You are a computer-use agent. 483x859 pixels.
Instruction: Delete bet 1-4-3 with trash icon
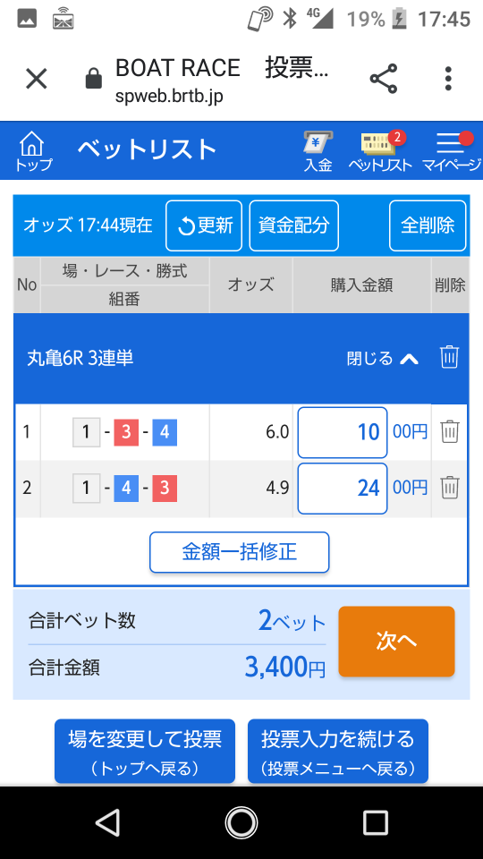pos(450,487)
